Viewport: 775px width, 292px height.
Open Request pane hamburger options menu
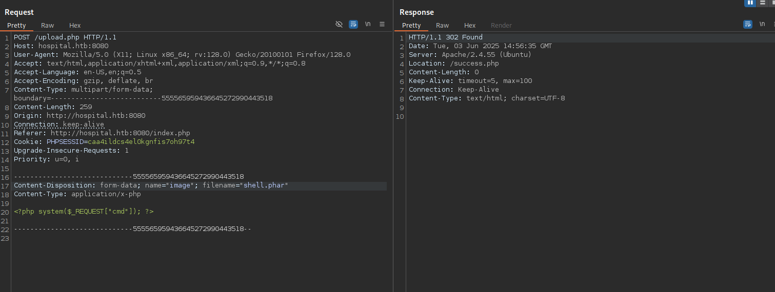coord(382,24)
